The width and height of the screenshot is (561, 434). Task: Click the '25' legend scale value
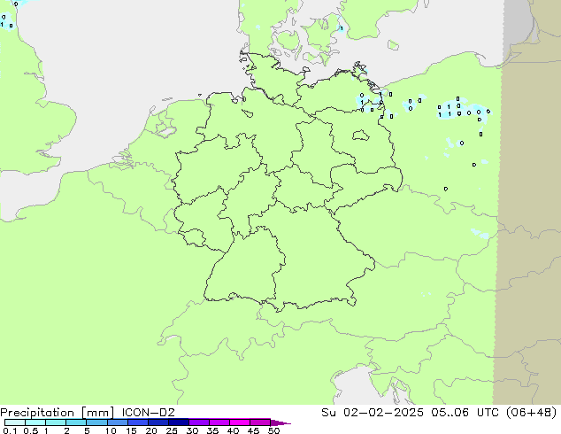coord(172,430)
